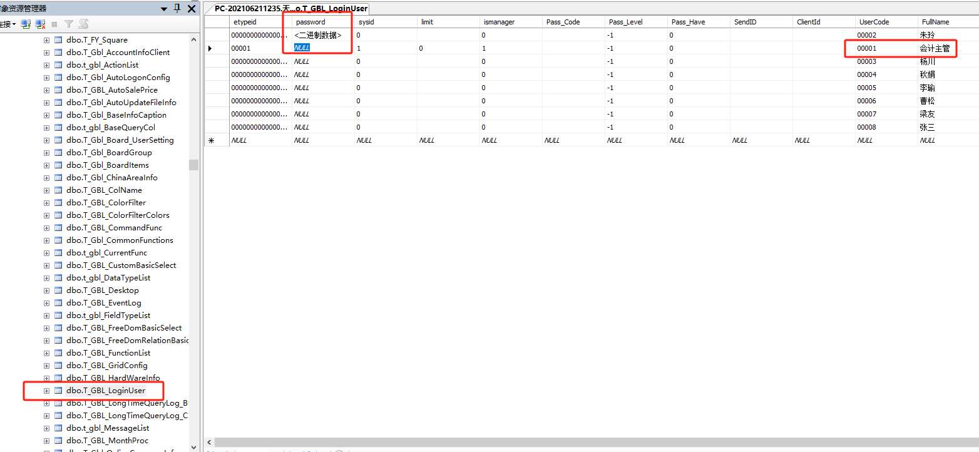This screenshot has height=452, width=979.
Task: Click the password column header
Action: [x=323, y=22]
